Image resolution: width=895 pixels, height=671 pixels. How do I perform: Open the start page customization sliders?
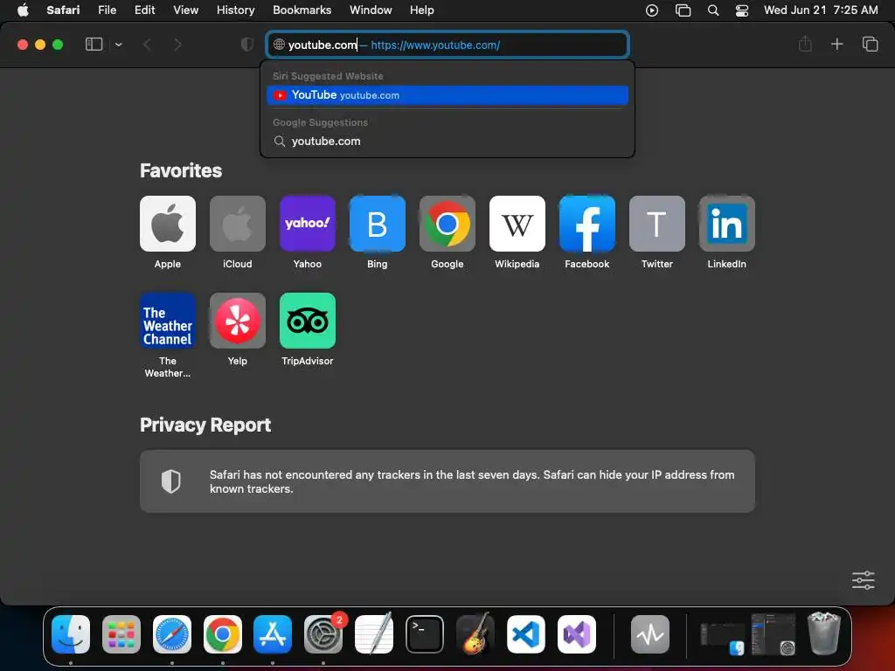(863, 580)
